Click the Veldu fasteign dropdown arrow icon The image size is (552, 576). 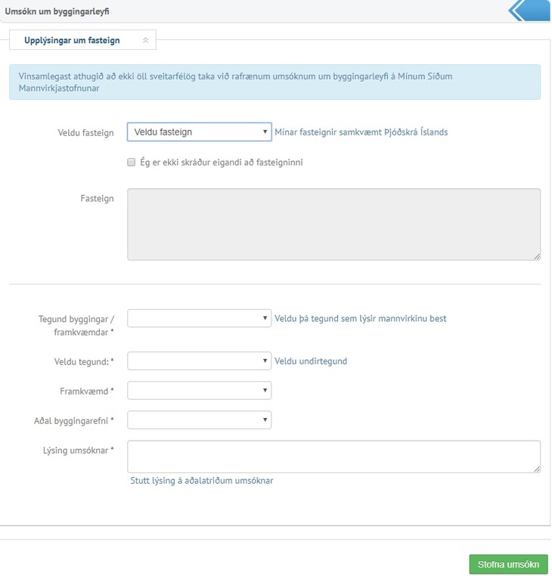[x=265, y=132]
